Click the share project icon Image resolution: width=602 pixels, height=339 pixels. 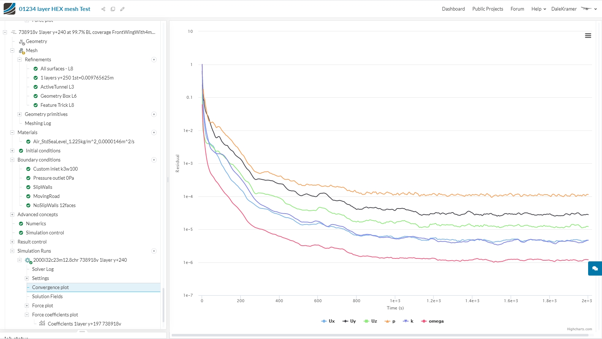(103, 9)
